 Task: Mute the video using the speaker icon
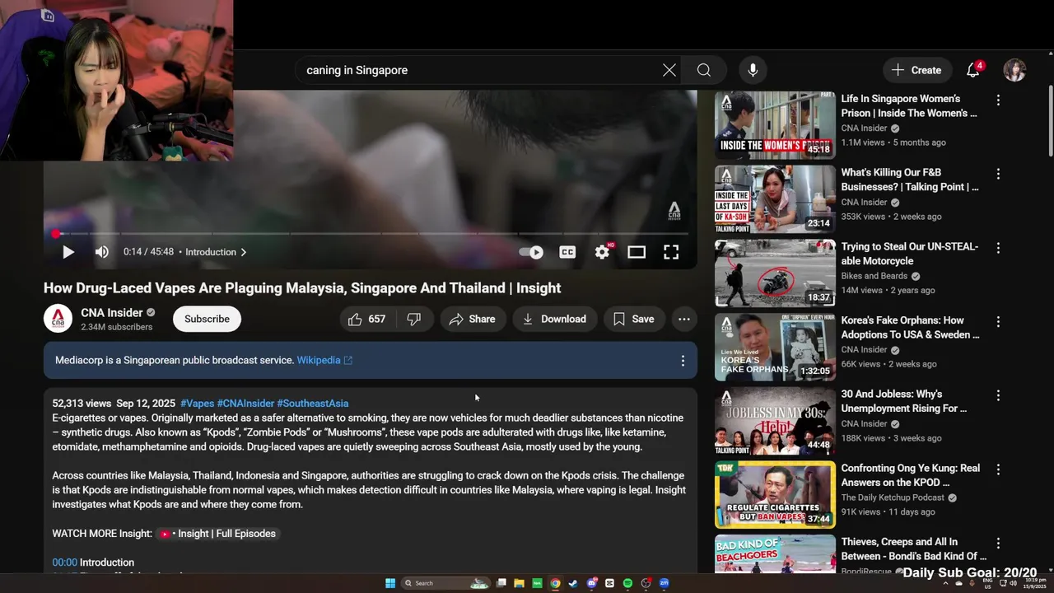(102, 252)
